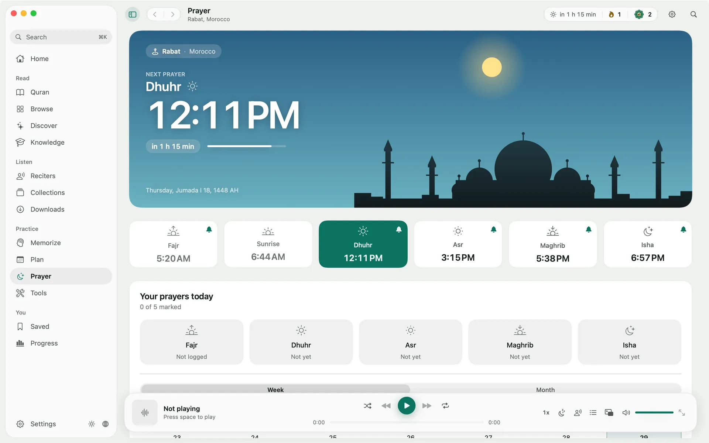Viewport: 709px width, 443px height.
Task: Mark the Fajr prayer card as logged
Action: (x=192, y=342)
